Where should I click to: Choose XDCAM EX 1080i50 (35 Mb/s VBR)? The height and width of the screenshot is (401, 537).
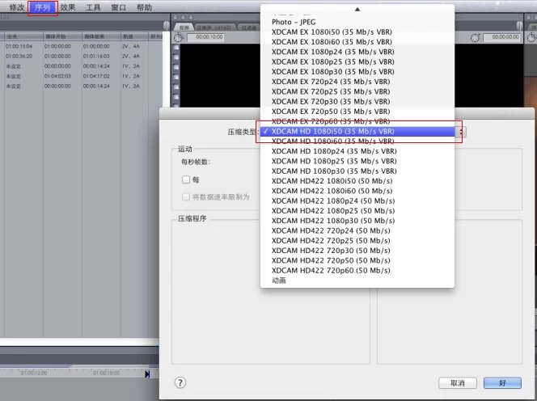[x=357, y=32]
